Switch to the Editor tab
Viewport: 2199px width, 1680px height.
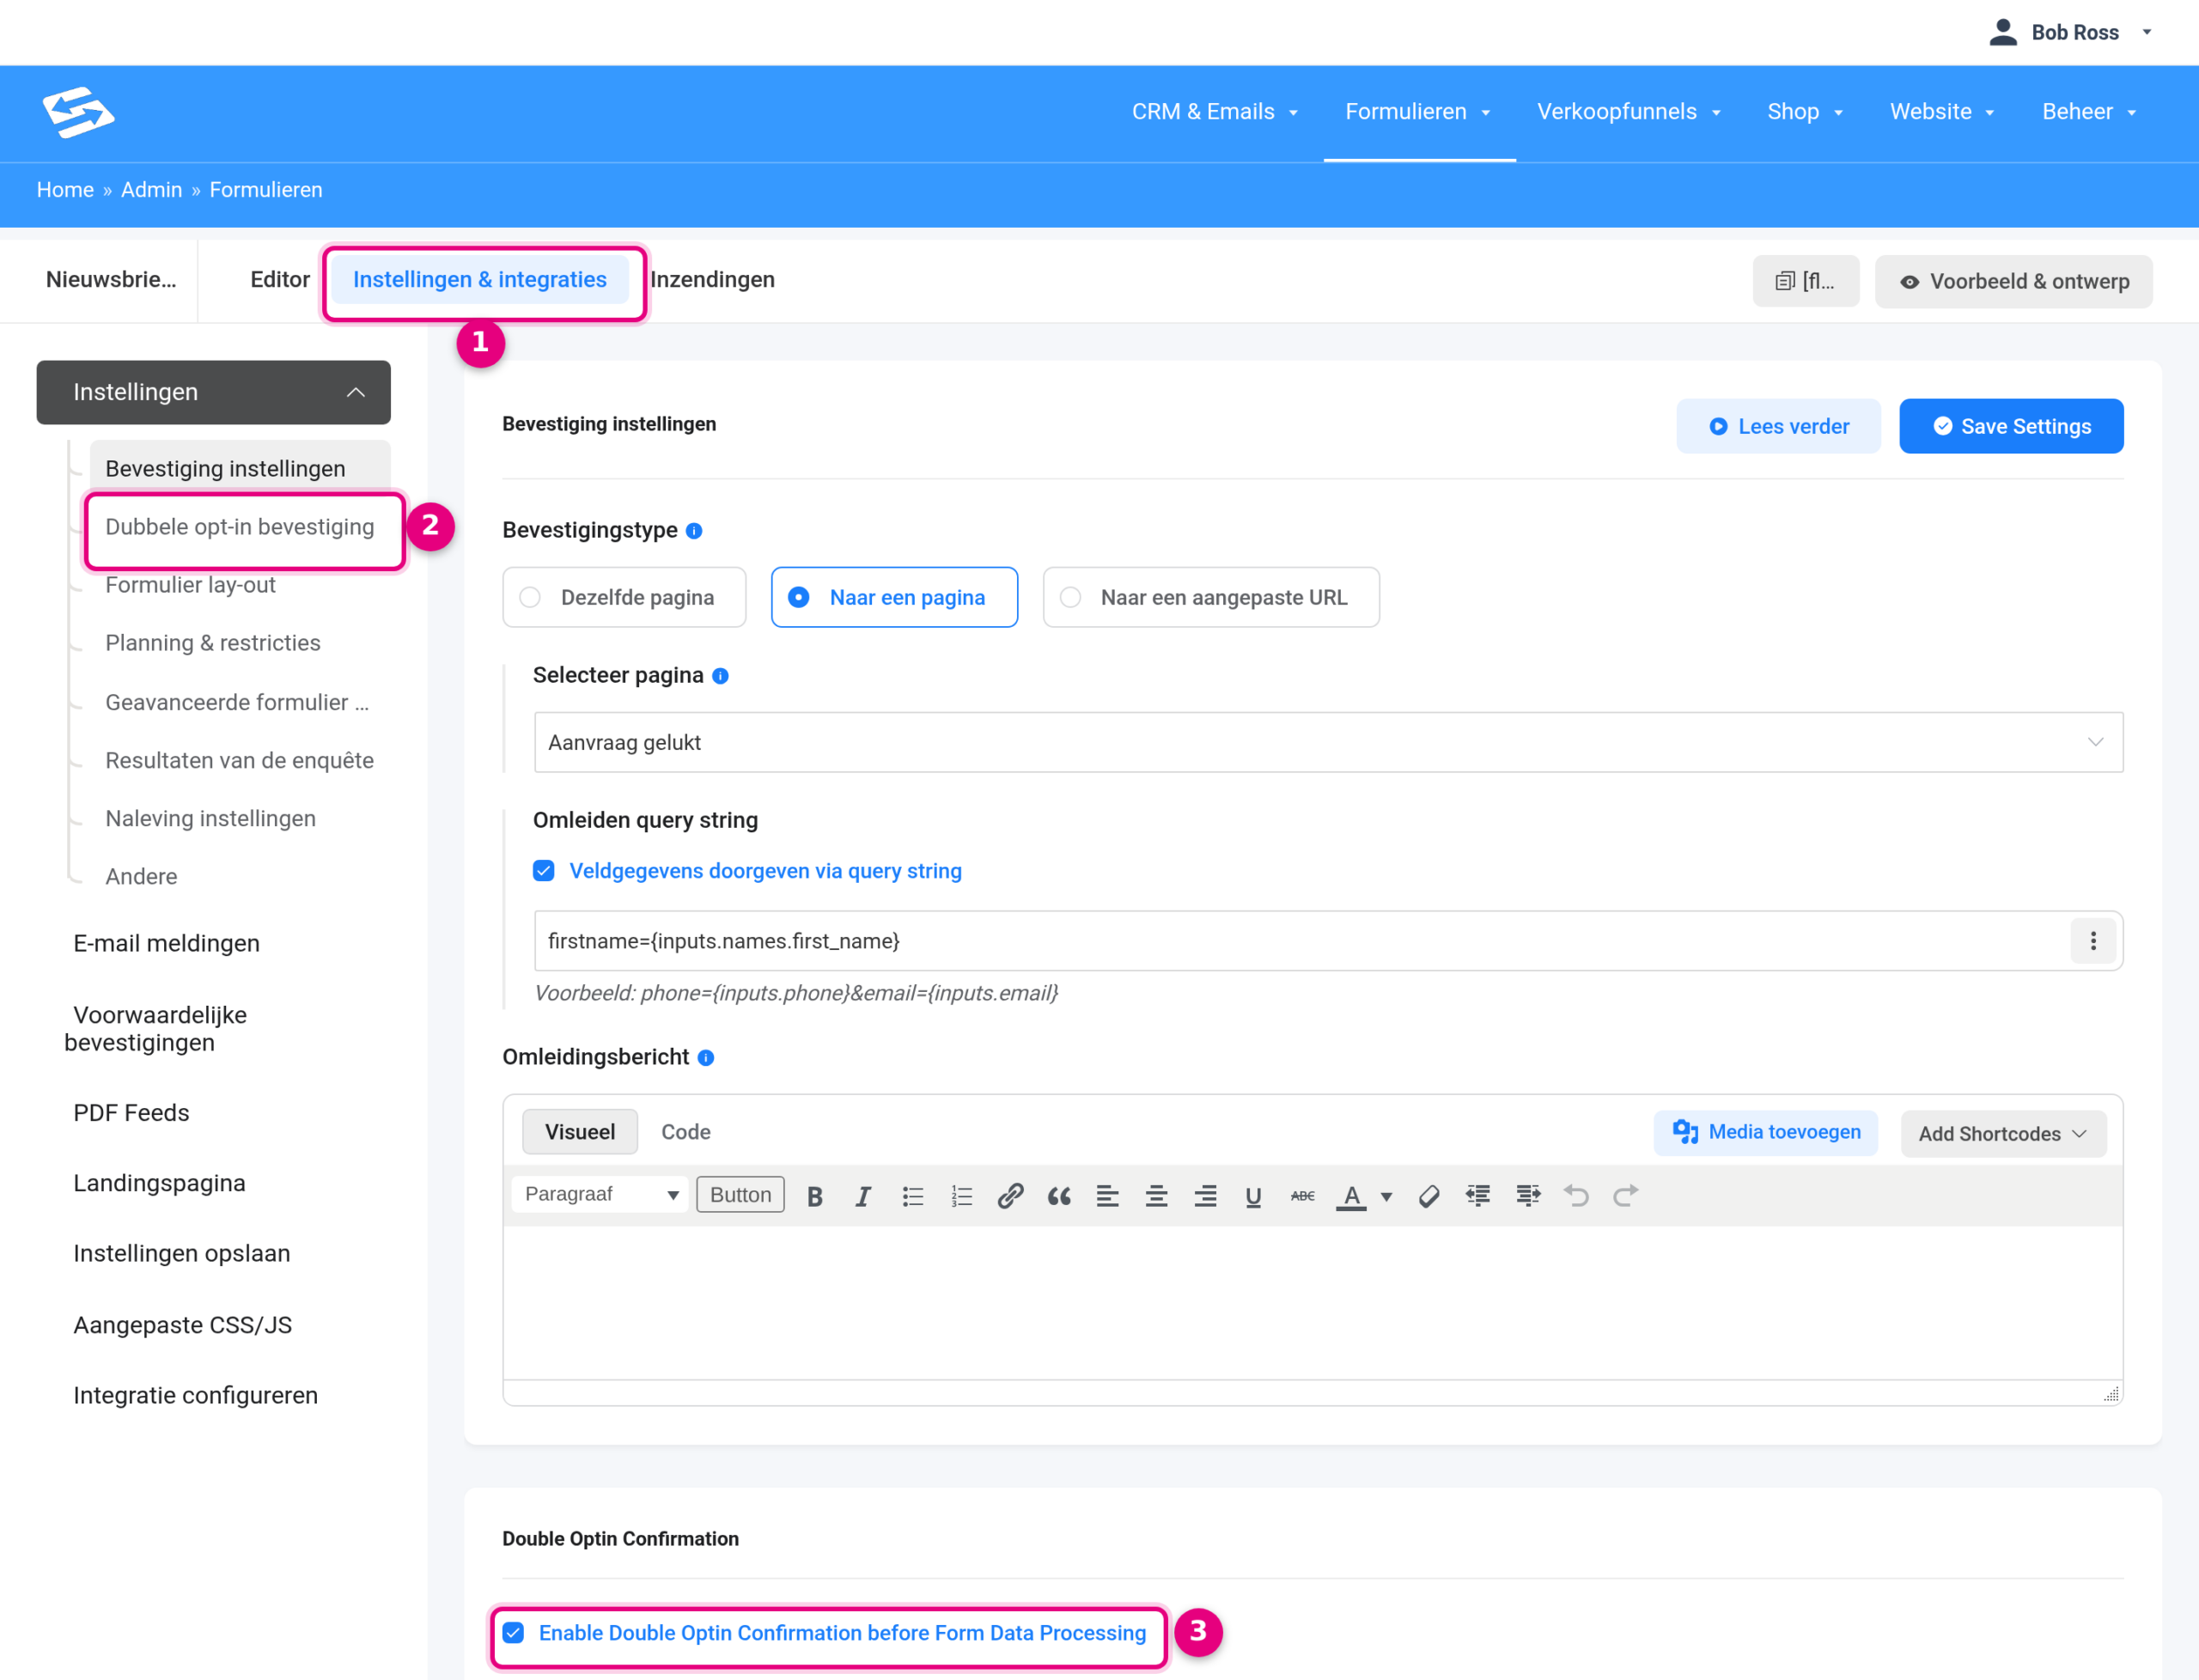point(280,279)
